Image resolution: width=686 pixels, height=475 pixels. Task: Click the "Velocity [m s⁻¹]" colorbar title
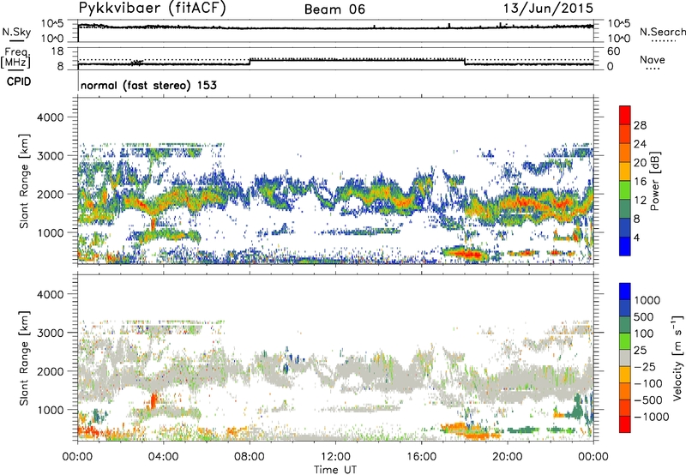(677, 358)
